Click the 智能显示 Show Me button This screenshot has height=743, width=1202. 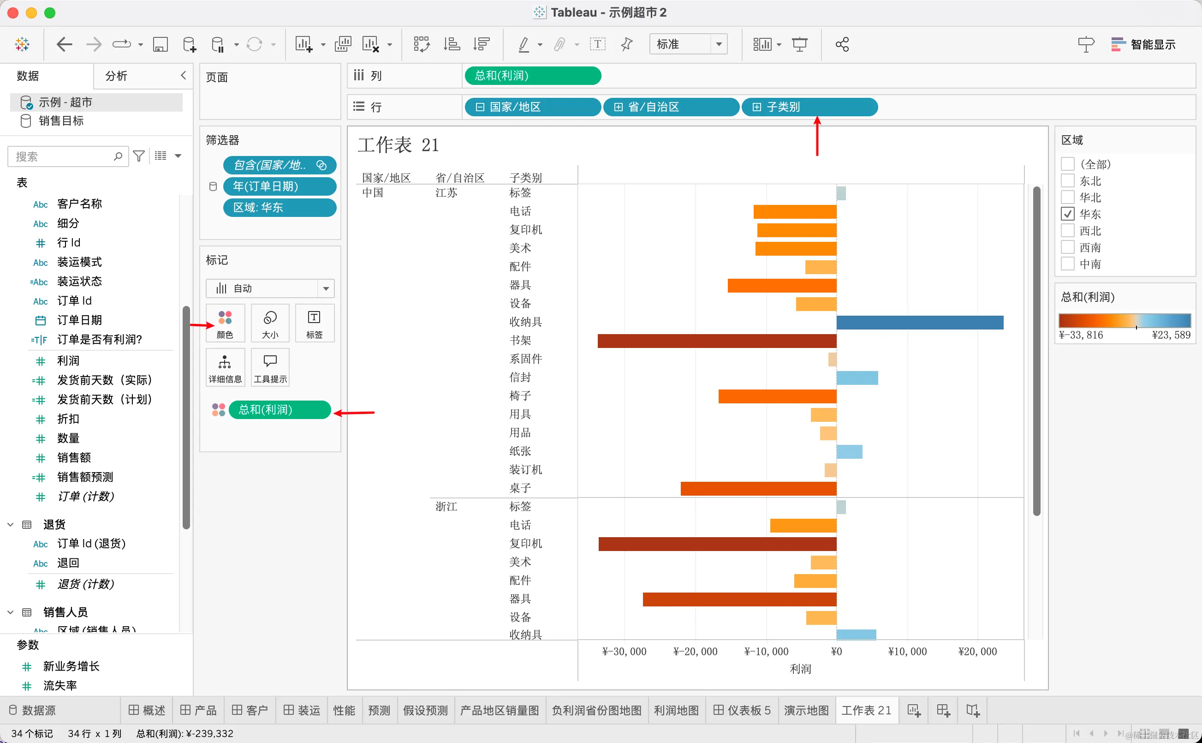1143,44
